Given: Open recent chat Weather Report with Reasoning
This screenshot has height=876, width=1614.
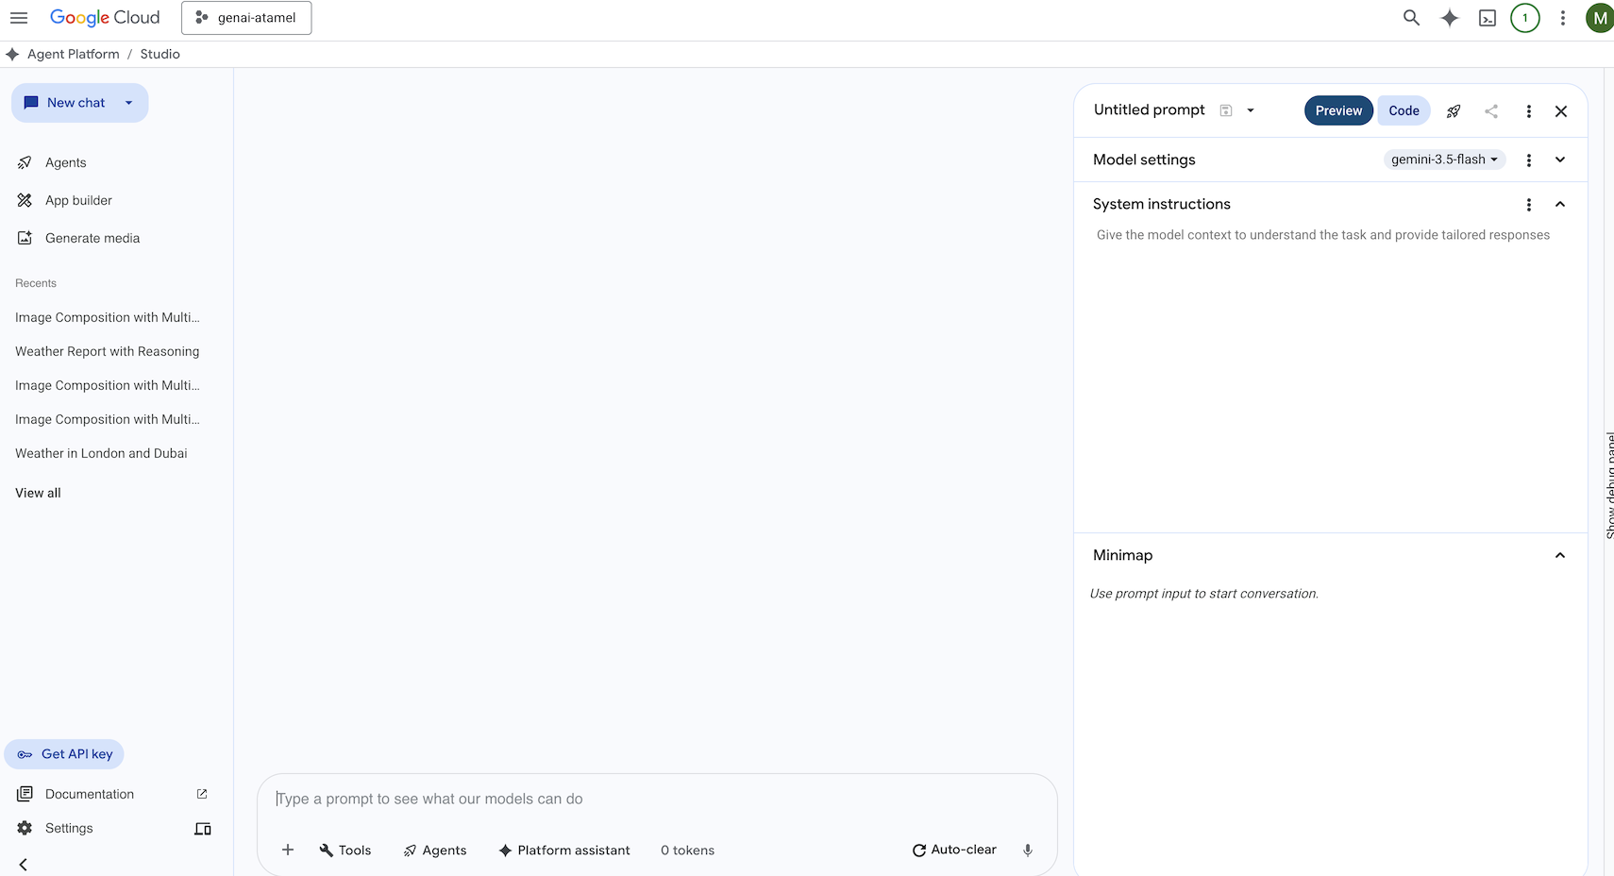Looking at the screenshot, I should click(x=108, y=351).
